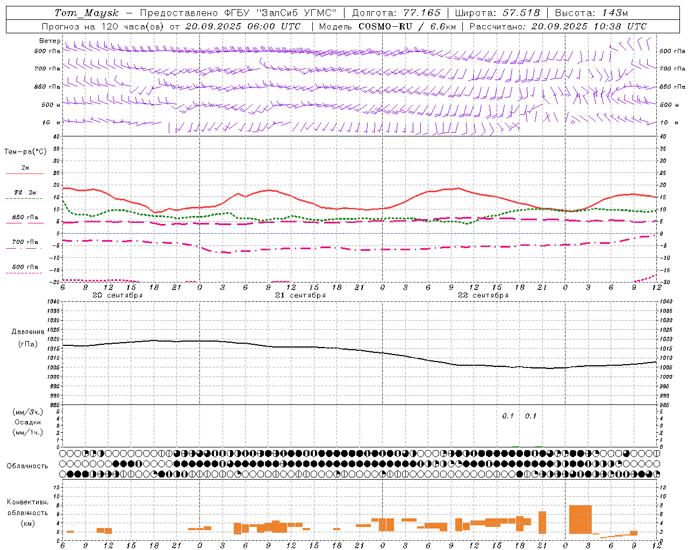Click the 'Прогноз на 120 часа(ов)' forecast text
Screen dimensions: 688x550
(103, 26)
